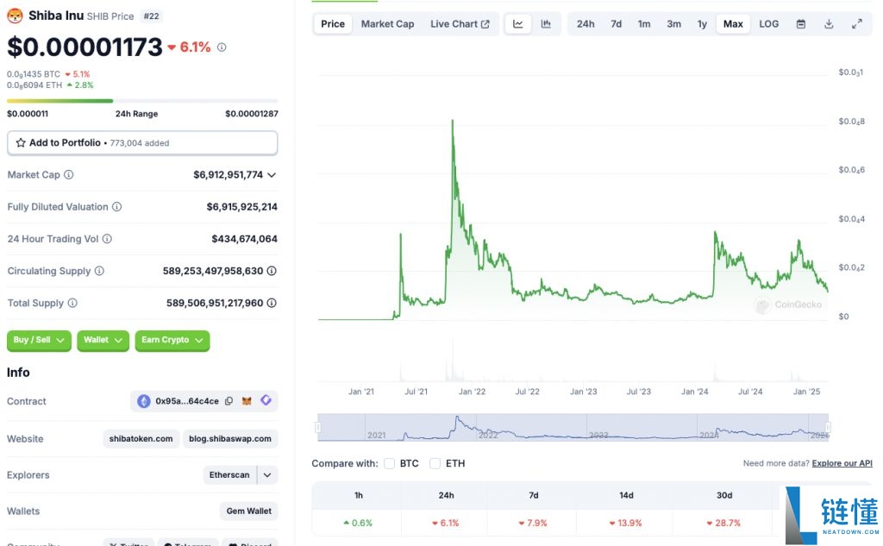Click the Market Cap info icon

(69, 175)
